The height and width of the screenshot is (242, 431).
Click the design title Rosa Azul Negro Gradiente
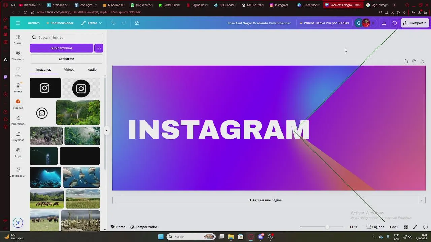(x=259, y=23)
